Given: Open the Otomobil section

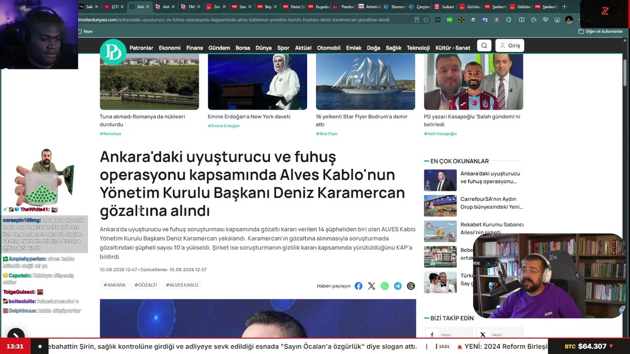Looking at the screenshot, I should [329, 48].
